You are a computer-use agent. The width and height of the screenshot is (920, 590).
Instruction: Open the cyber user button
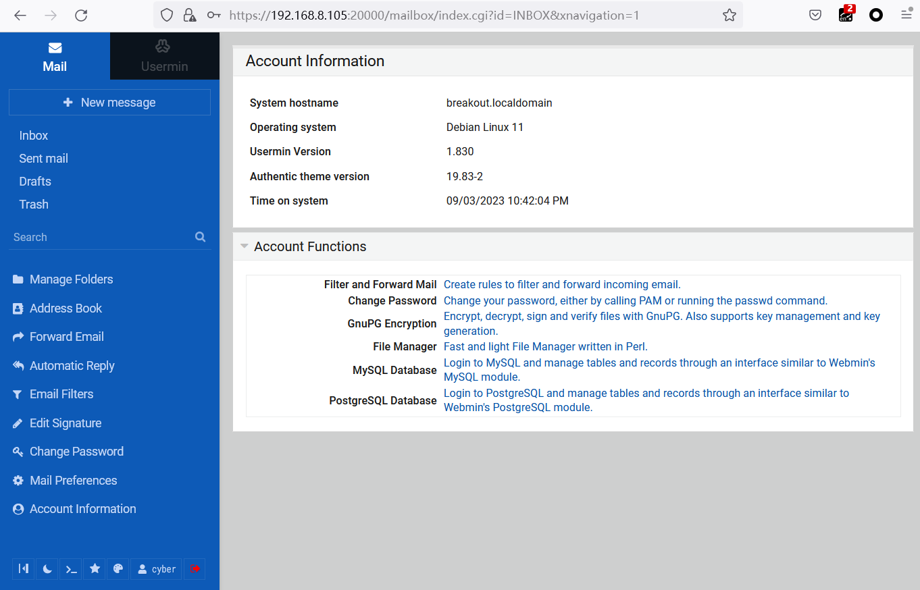(157, 569)
